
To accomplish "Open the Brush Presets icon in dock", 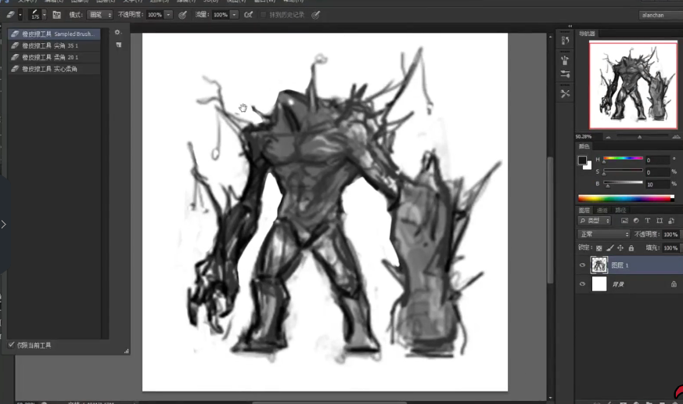I will click(x=565, y=74).
